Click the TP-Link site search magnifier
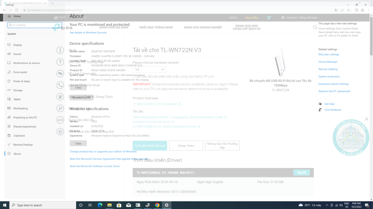 click(315, 28)
